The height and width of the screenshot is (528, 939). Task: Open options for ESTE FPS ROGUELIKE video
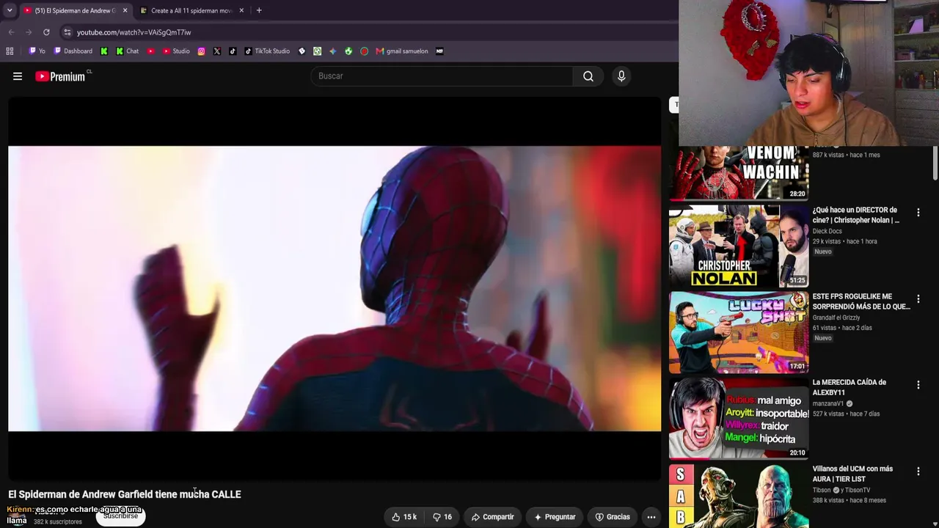click(x=918, y=299)
